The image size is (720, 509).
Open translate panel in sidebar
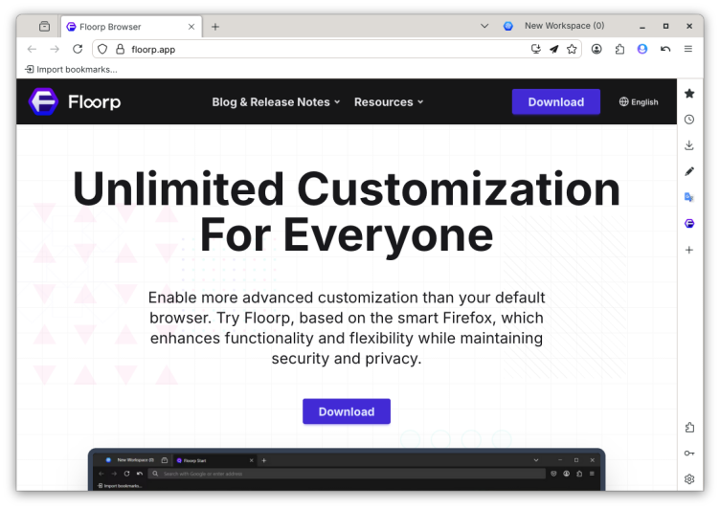point(689,197)
